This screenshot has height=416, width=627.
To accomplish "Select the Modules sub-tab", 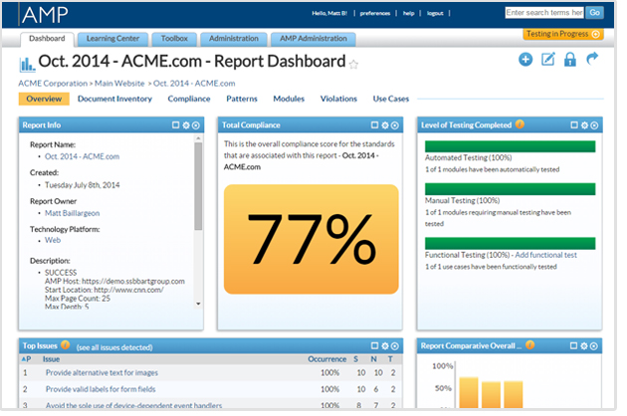I will pyautogui.click(x=289, y=99).
